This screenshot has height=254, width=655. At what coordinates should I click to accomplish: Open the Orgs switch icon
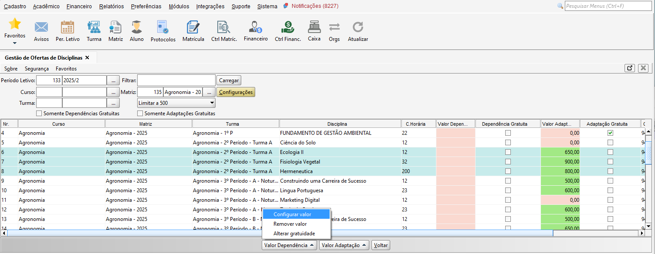tap(334, 27)
